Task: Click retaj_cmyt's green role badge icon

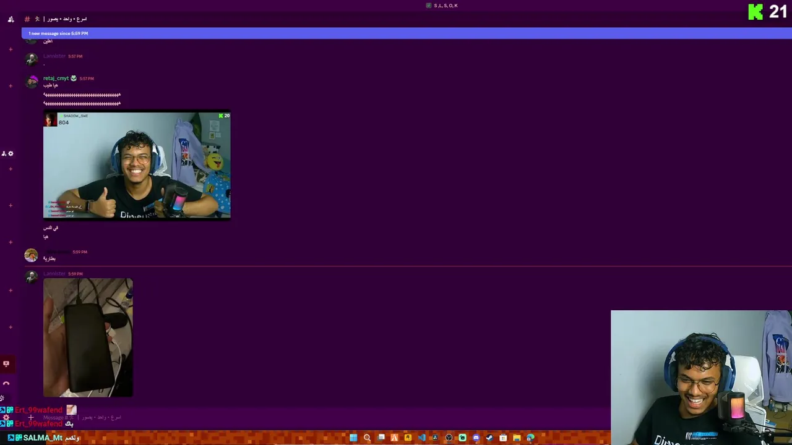Action: (x=74, y=78)
